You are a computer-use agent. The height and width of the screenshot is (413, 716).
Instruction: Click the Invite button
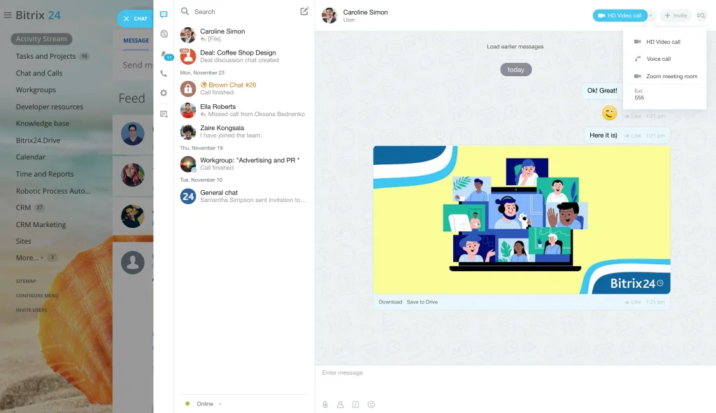675,15
